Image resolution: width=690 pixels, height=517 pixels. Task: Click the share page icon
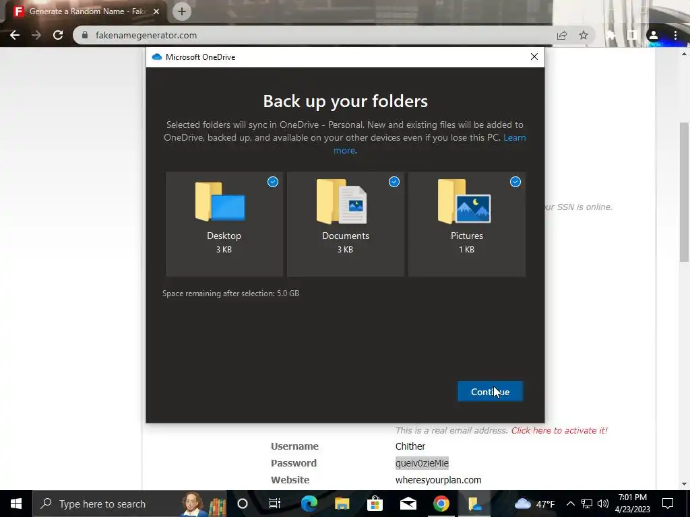click(562, 35)
